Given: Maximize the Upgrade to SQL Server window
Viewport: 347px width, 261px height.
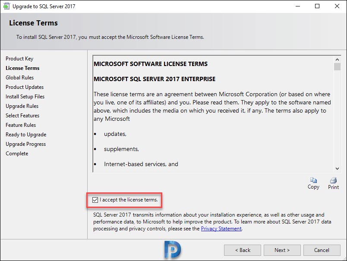Looking at the screenshot, I should click(x=317, y=6).
